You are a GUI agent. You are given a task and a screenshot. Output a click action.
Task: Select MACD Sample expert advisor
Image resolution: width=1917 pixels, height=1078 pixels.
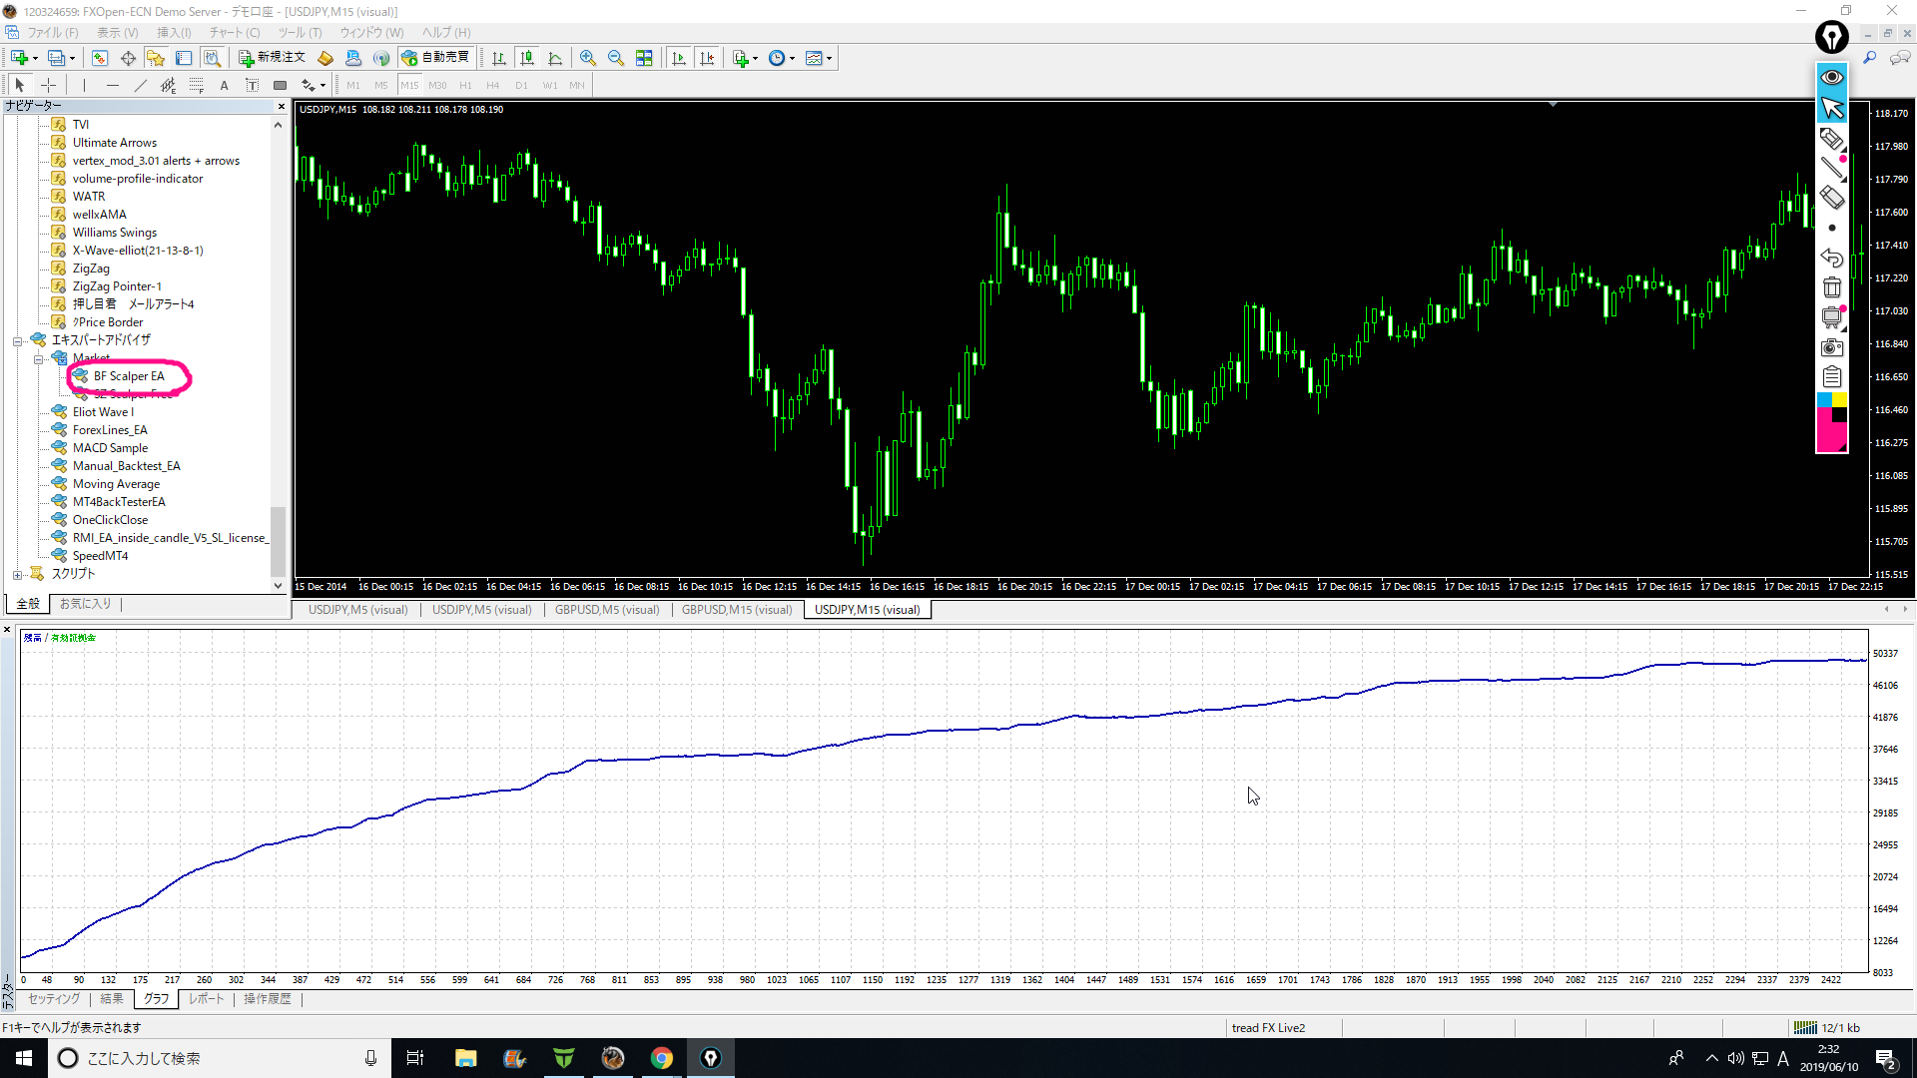pyautogui.click(x=110, y=448)
